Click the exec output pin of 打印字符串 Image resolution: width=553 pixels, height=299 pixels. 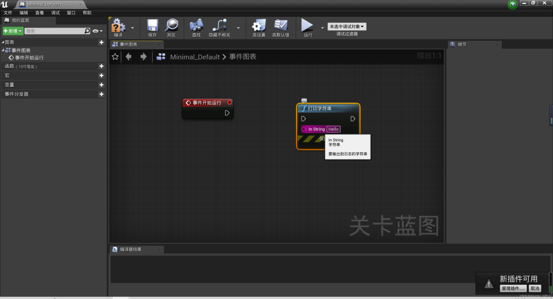click(x=353, y=118)
